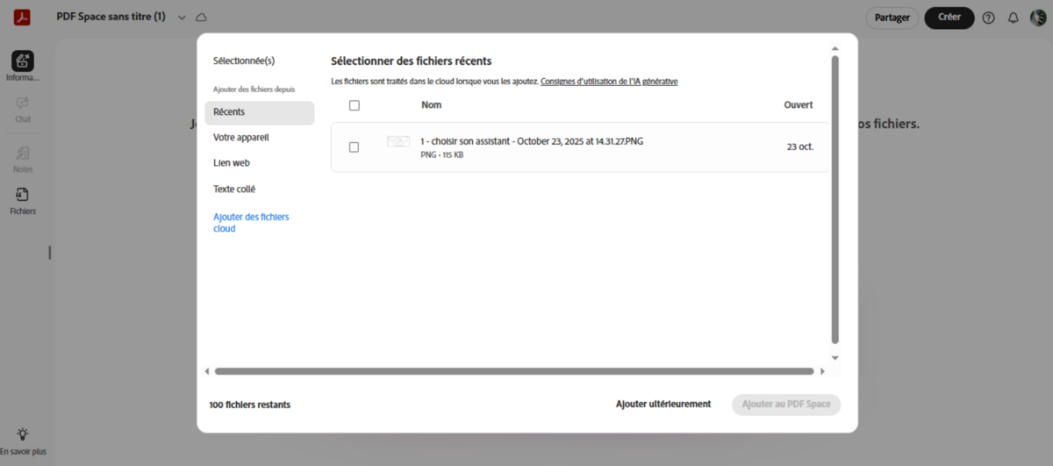Open the help question mark icon
1053x466 pixels.
pyautogui.click(x=989, y=18)
